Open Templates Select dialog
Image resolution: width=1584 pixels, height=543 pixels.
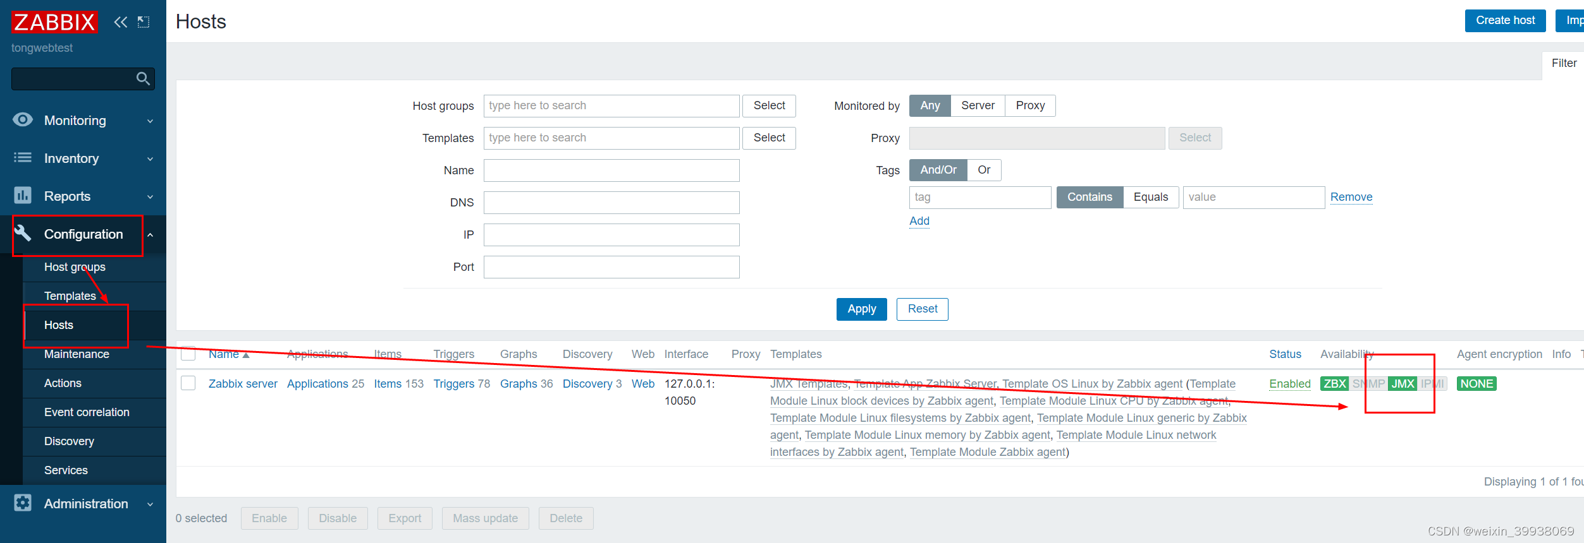[x=769, y=138]
